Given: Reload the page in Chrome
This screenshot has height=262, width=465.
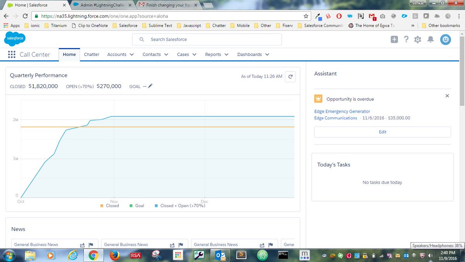Looking at the screenshot, I should pos(25,16).
